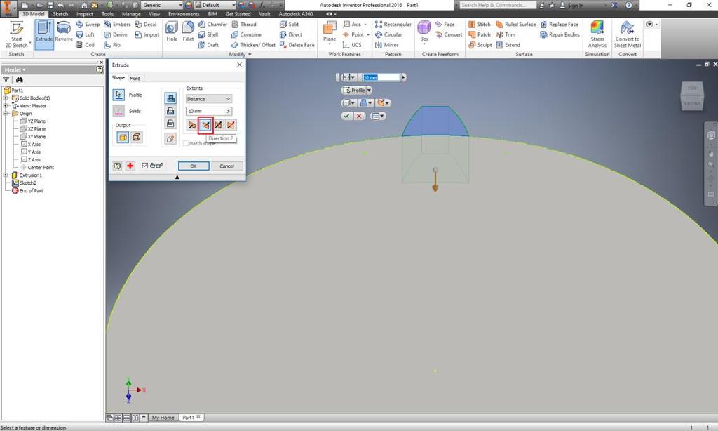Expand the Modify panel dropdown

point(241,54)
